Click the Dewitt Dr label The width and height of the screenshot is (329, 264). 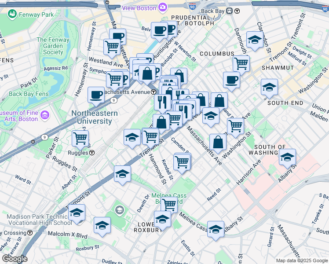click(143, 203)
